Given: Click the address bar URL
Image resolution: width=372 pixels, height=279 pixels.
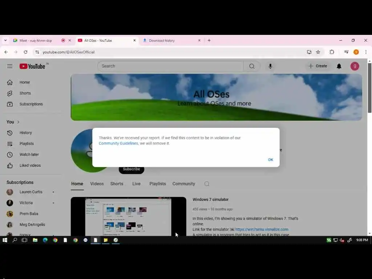Looking at the screenshot, I should [69, 52].
